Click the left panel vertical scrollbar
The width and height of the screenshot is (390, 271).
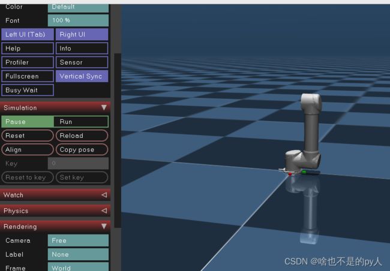pos(118,140)
